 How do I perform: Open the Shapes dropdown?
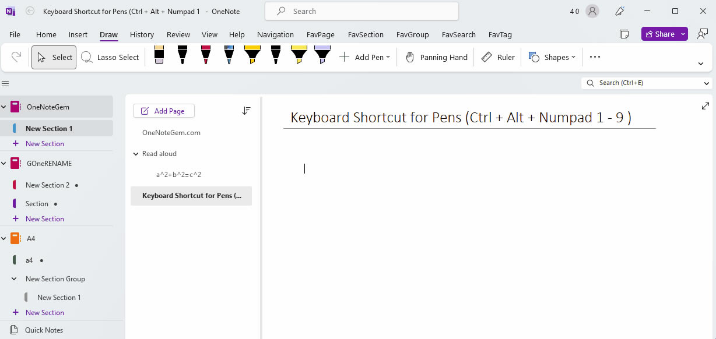tap(551, 57)
